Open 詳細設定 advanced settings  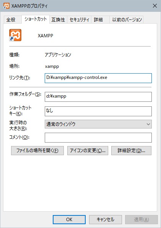(x=131, y=151)
